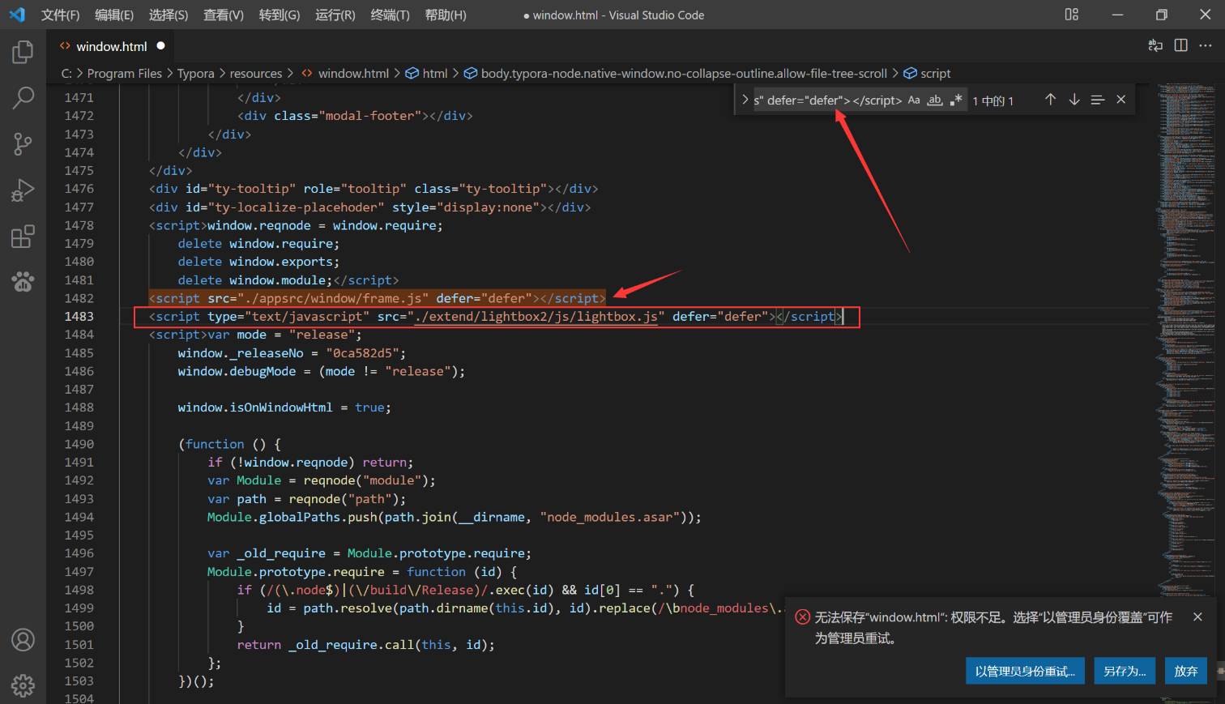Click the C: drive breadcrumb

(x=66, y=73)
